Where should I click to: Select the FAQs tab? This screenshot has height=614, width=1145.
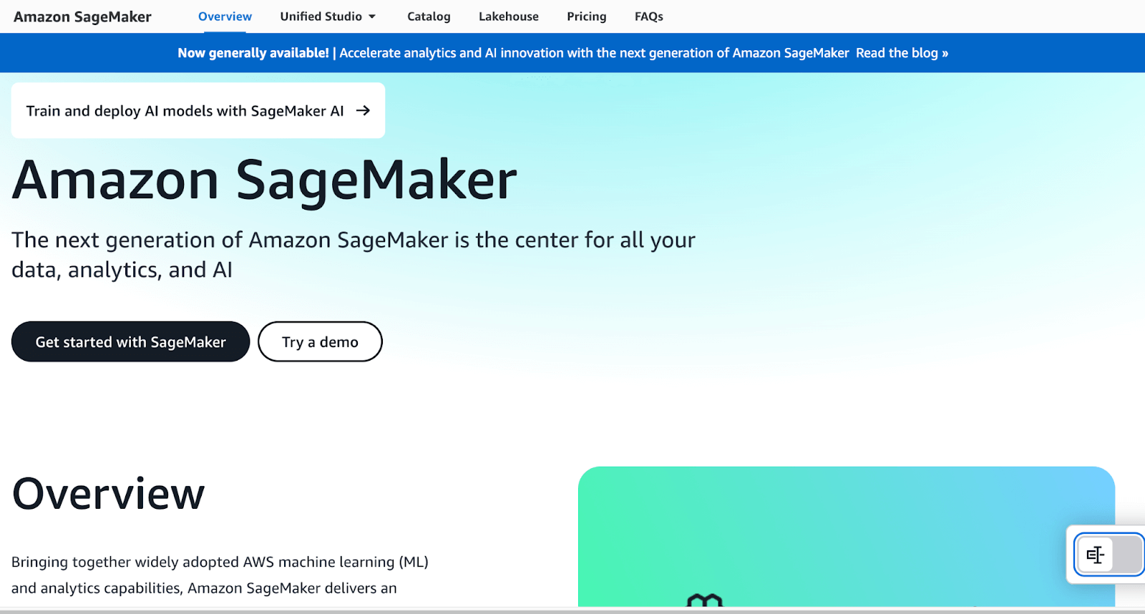pos(648,16)
